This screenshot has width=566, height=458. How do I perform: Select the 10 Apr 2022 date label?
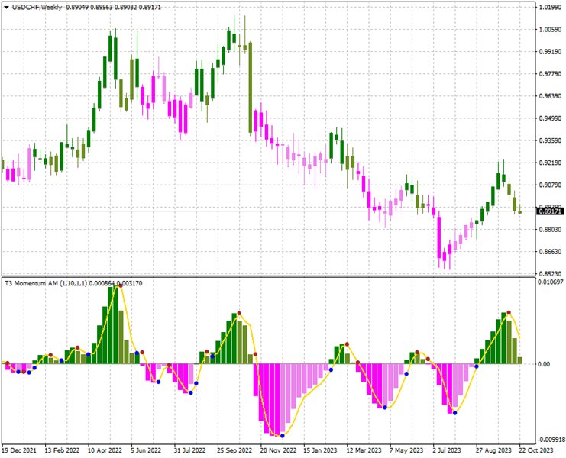tap(106, 451)
